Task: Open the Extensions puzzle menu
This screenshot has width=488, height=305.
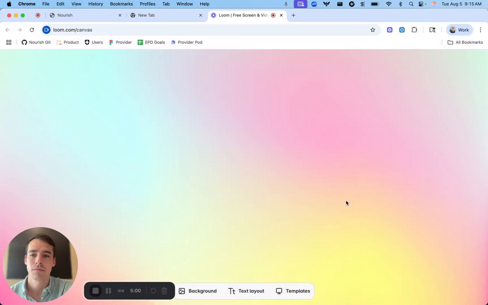Action: pos(414,30)
